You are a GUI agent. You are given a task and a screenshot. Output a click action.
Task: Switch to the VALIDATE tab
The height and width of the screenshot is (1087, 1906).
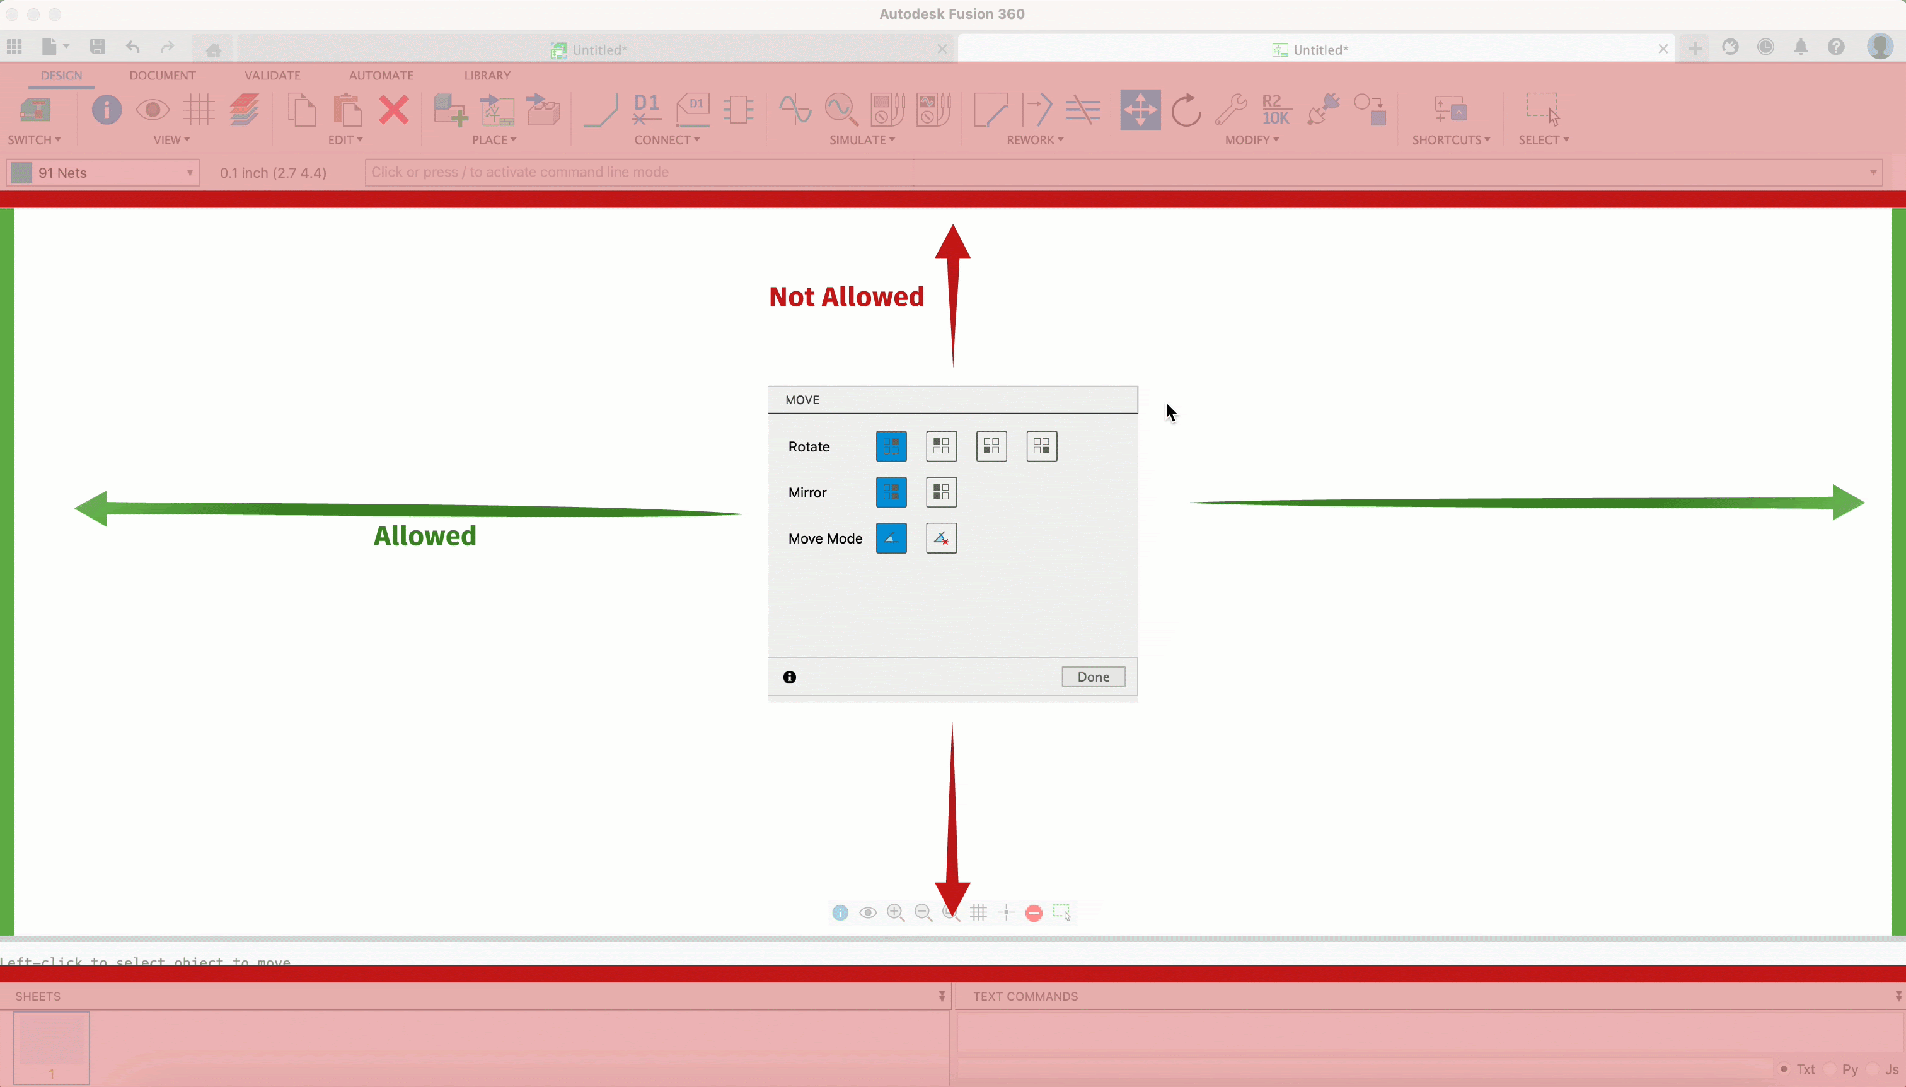272,76
